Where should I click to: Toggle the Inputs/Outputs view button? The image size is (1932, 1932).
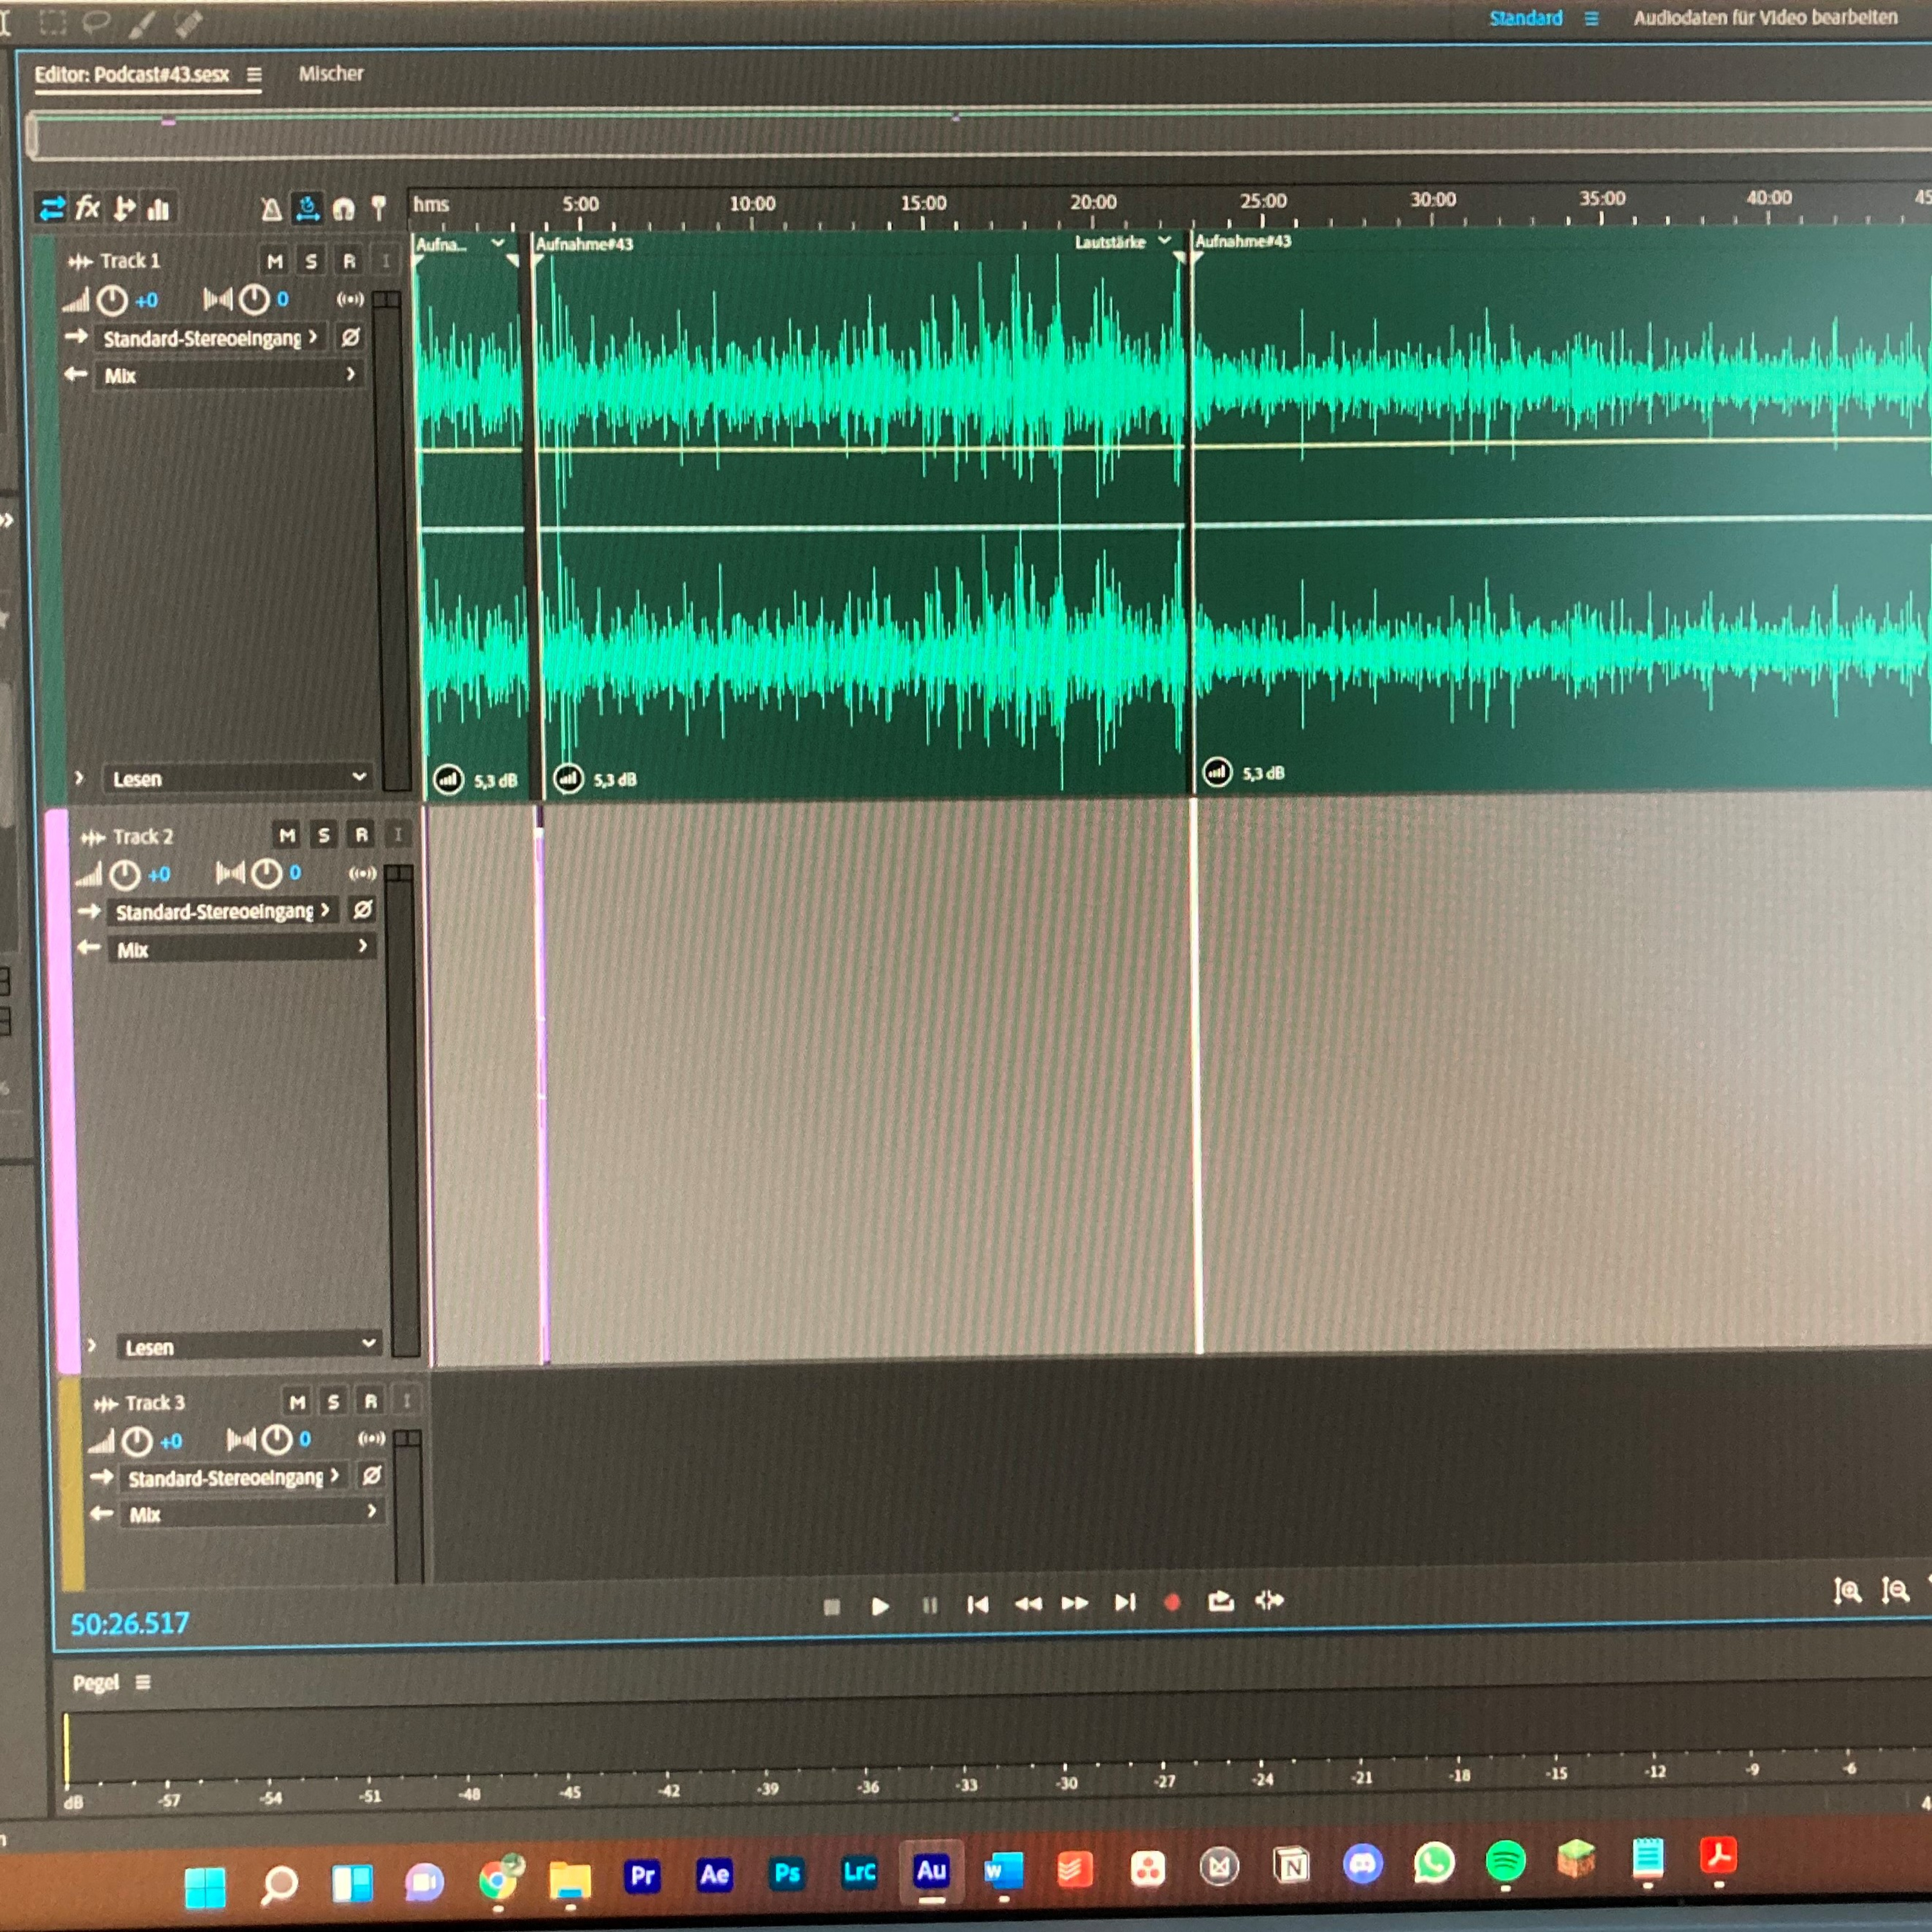tap(52, 208)
